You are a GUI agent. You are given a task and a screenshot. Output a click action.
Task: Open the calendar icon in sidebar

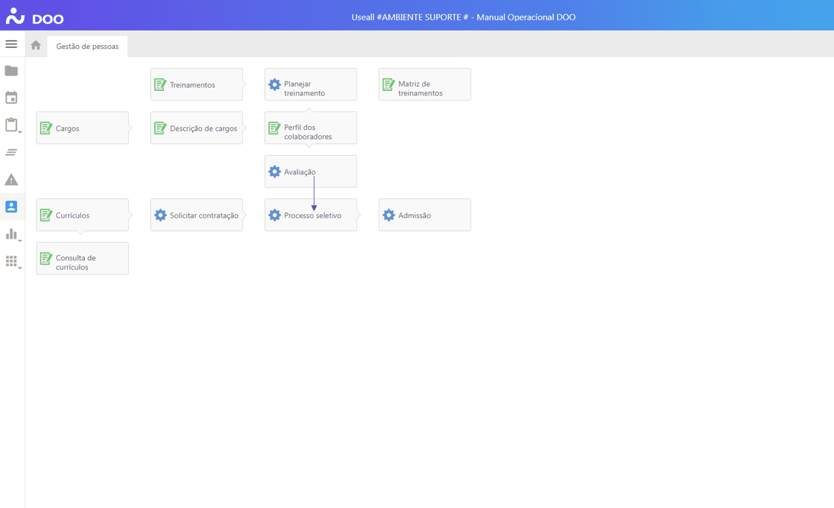click(11, 98)
